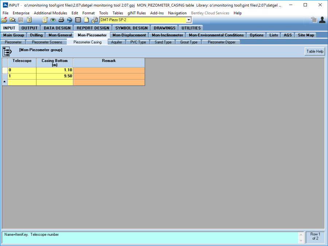
Task: Click the user profile icon top right
Action: coord(322,20)
